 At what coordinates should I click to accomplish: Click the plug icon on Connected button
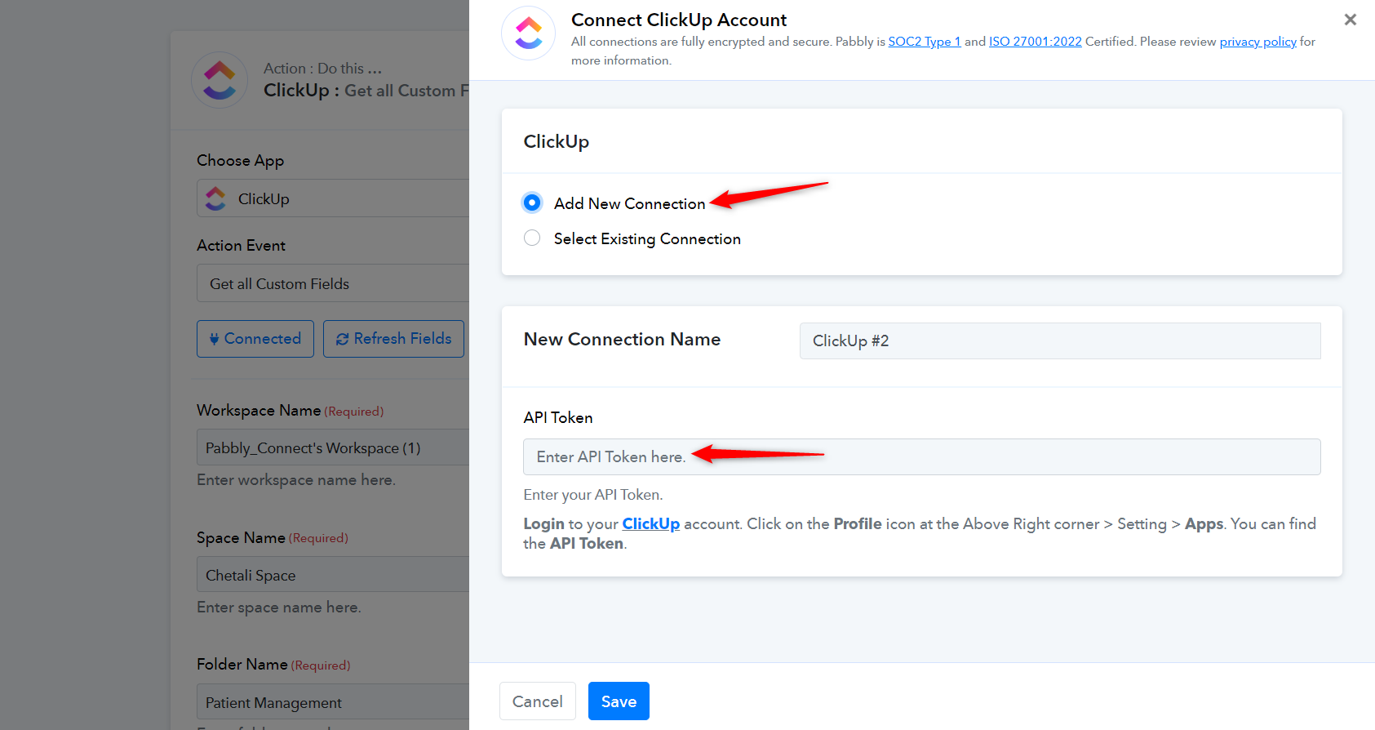214,339
